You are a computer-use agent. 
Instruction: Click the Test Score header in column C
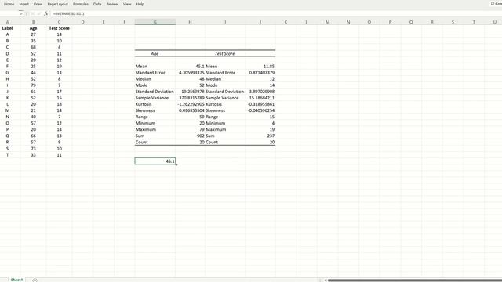(59, 28)
